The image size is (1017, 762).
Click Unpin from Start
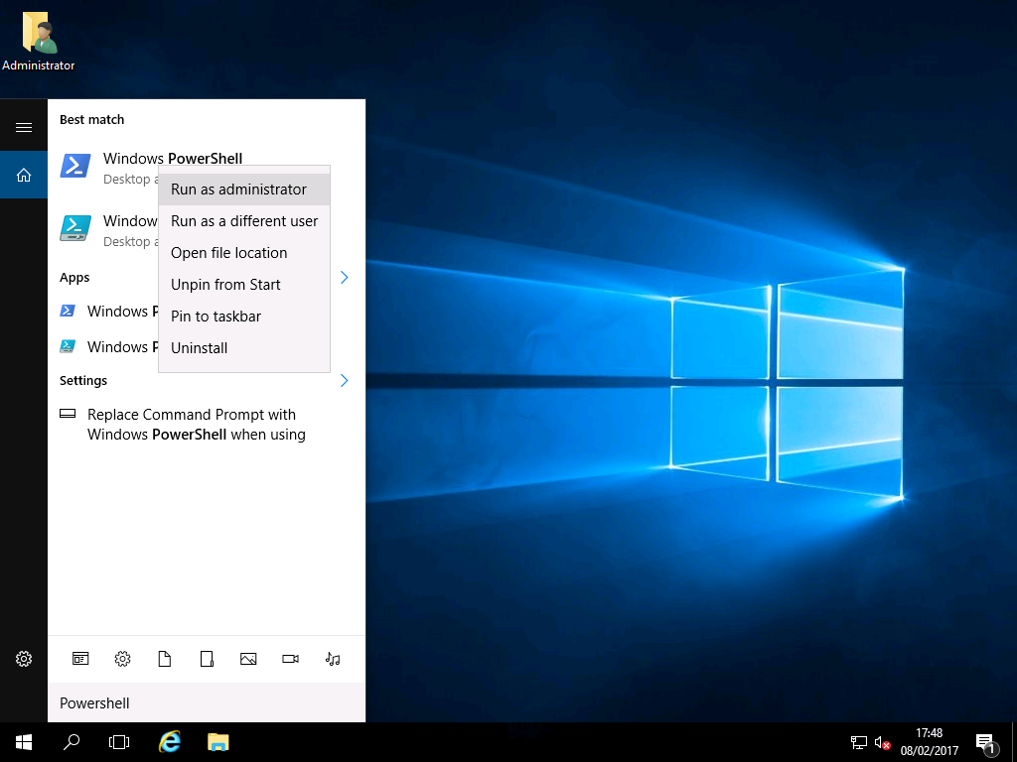coord(244,285)
